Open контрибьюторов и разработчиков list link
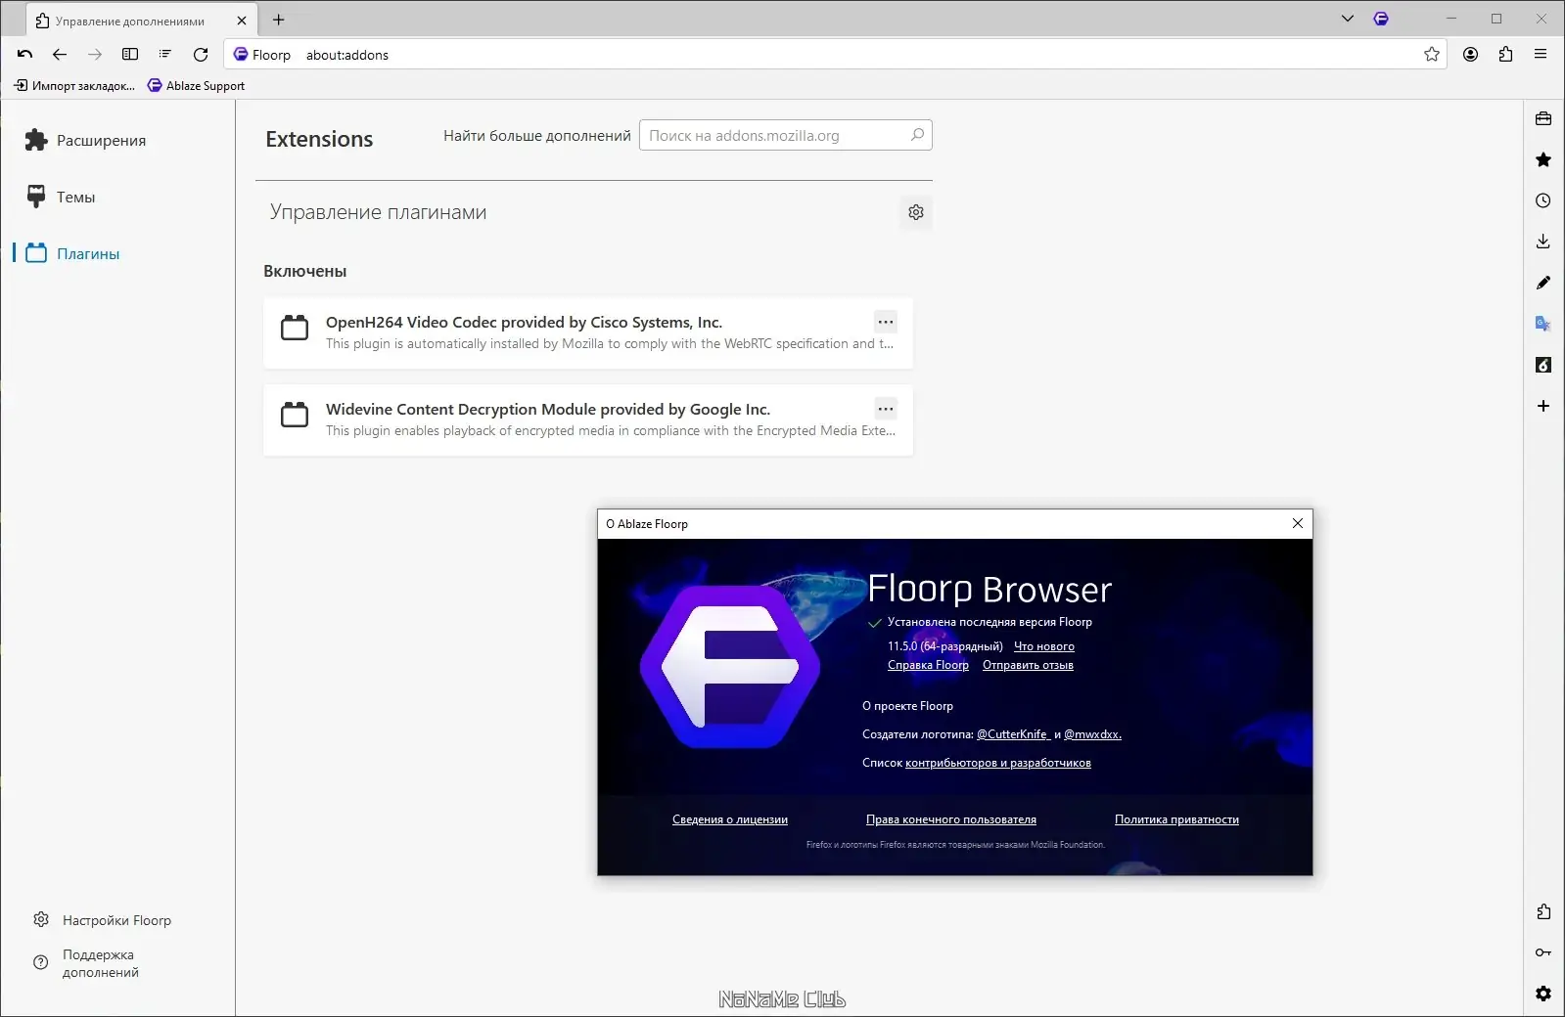Screen dimensions: 1565x1017 coord(998,763)
